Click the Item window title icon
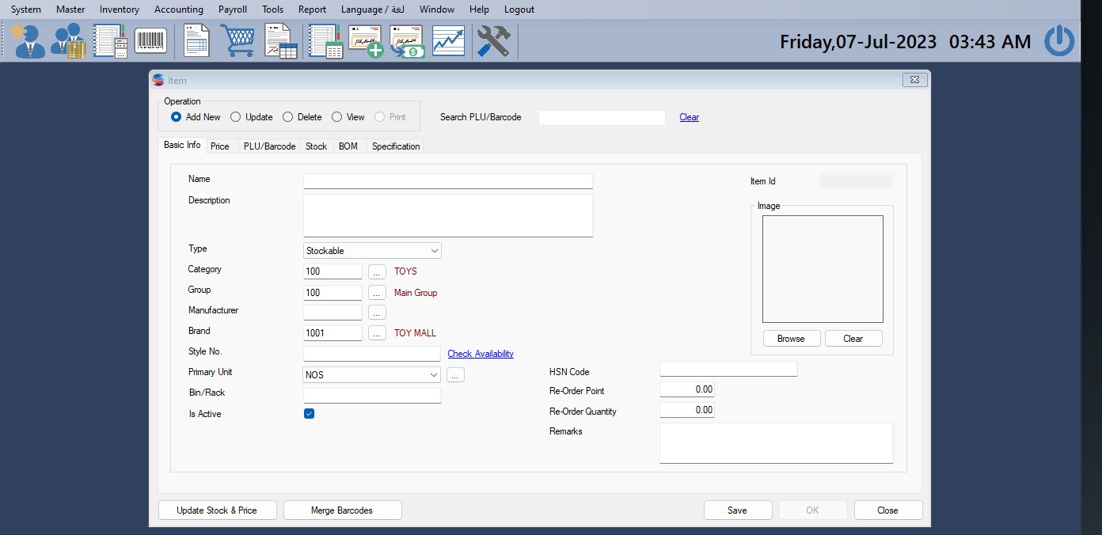The width and height of the screenshot is (1102, 535). pyautogui.click(x=158, y=80)
